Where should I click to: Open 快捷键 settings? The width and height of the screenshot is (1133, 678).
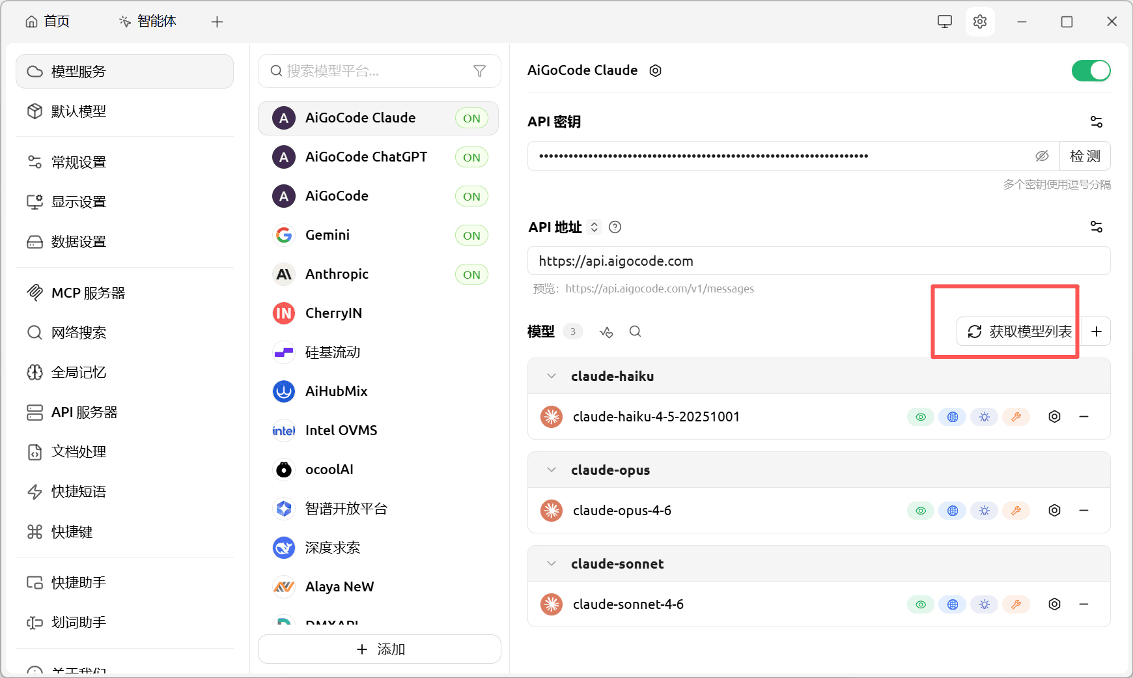124,532
